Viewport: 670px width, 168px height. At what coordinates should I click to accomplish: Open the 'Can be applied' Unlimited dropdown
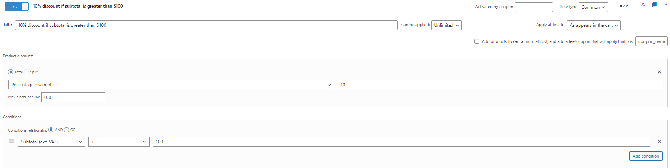pyautogui.click(x=446, y=25)
